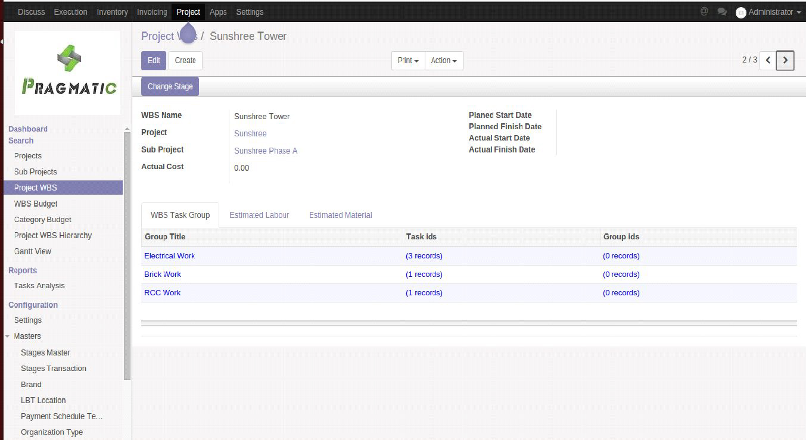Open Category Budget in the sidebar

43,220
